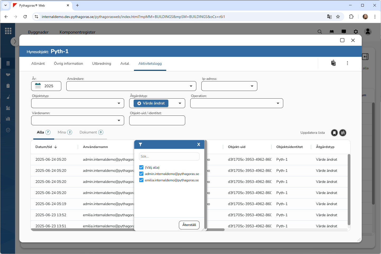Click the columns icon beside Uppdatera lista
The height and width of the screenshot is (254, 381).
[x=343, y=133]
